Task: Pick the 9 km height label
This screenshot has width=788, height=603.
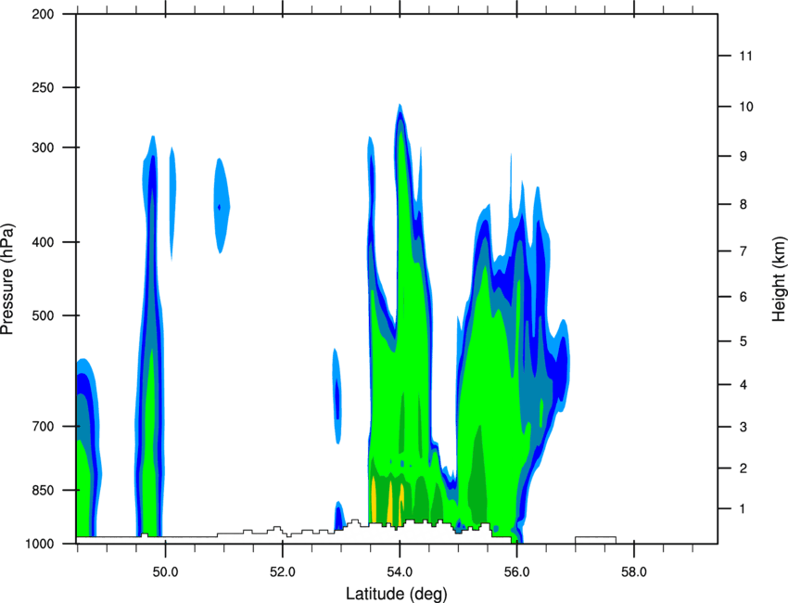Action: tap(744, 157)
